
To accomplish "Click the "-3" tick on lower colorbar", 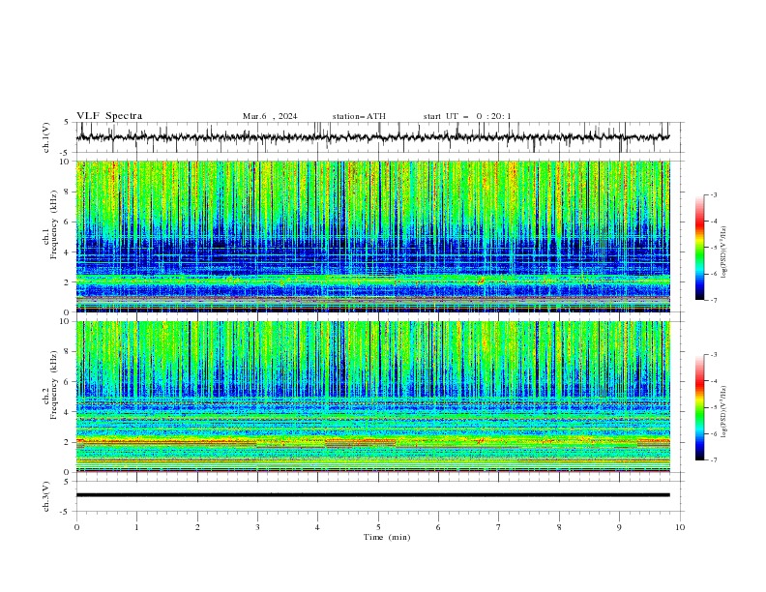I will click(713, 355).
